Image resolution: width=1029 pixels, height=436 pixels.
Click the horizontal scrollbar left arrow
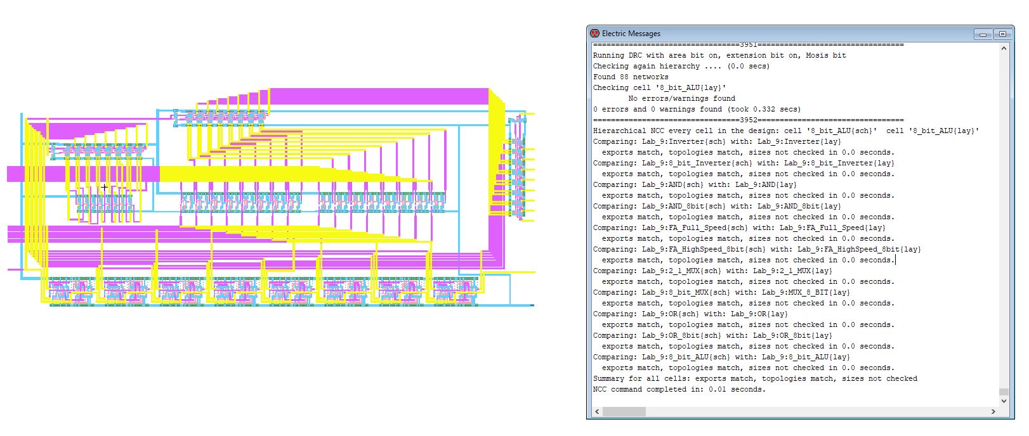click(596, 412)
